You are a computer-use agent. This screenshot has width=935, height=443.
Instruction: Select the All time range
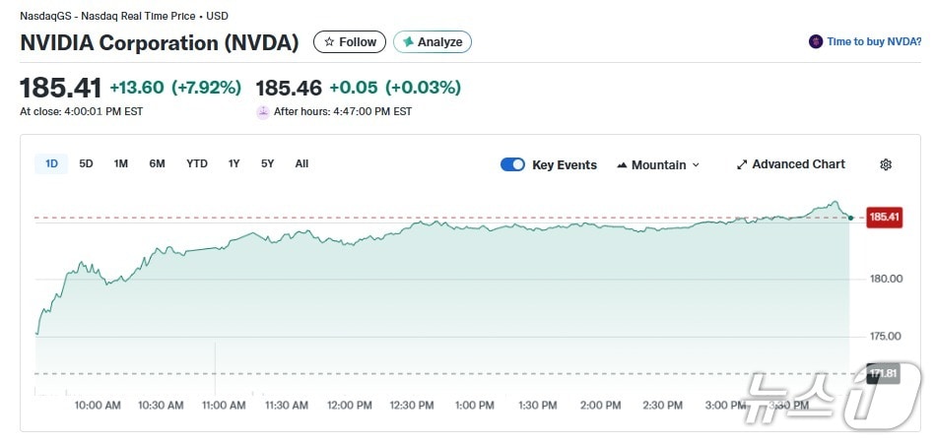301,163
